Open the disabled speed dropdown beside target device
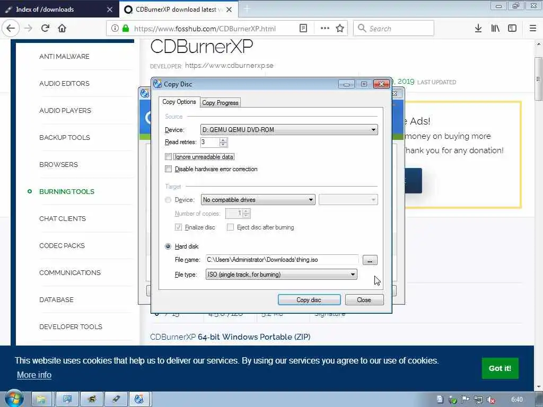The width and height of the screenshot is (543, 407). [x=348, y=200]
